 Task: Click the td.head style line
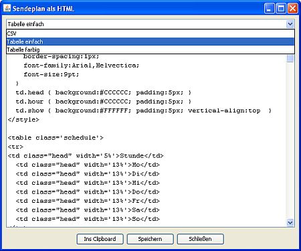point(104,92)
